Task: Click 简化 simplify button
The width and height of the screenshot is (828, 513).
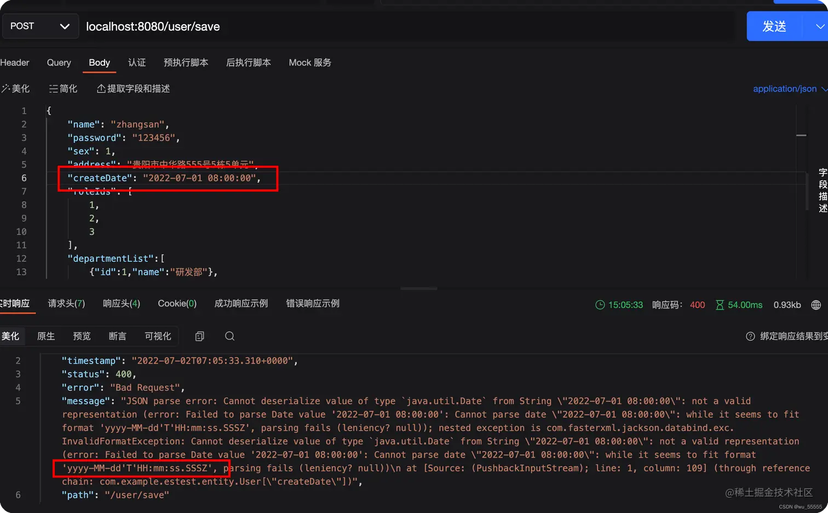Action: click(x=63, y=88)
